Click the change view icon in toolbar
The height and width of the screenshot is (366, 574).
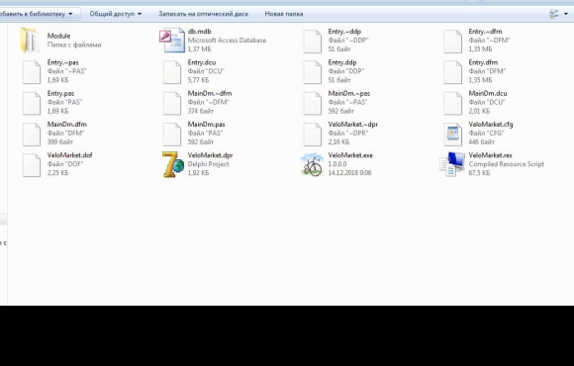[x=554, y=14]
